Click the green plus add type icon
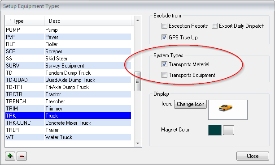 10,156
